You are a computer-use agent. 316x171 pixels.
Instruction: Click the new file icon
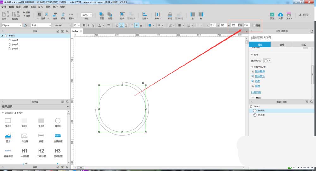(3, 14)
